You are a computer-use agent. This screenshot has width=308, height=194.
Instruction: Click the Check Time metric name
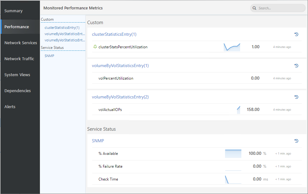[x=108, y=179]
